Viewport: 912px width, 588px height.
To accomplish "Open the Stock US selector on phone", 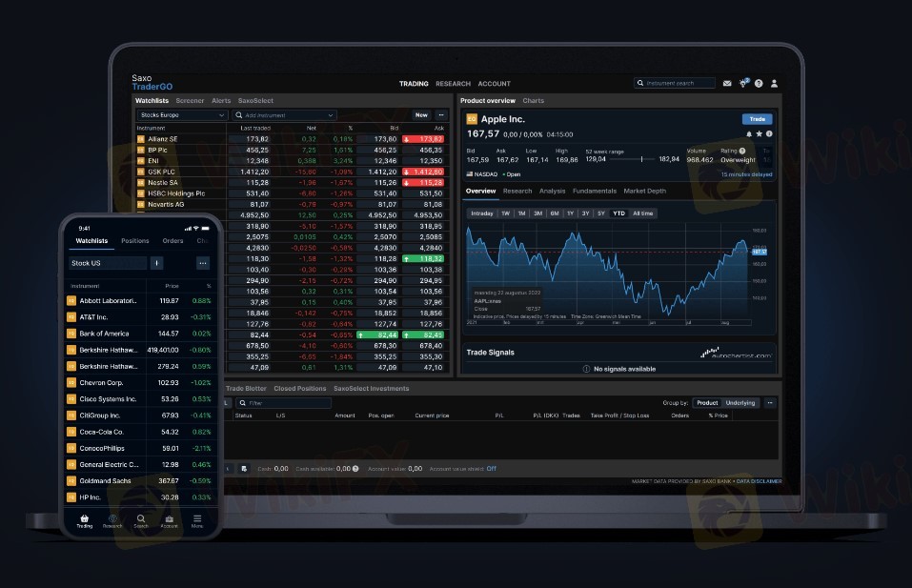I will point(109,263).
